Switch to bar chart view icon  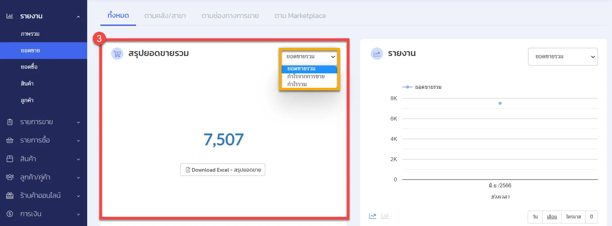(385, 216)
